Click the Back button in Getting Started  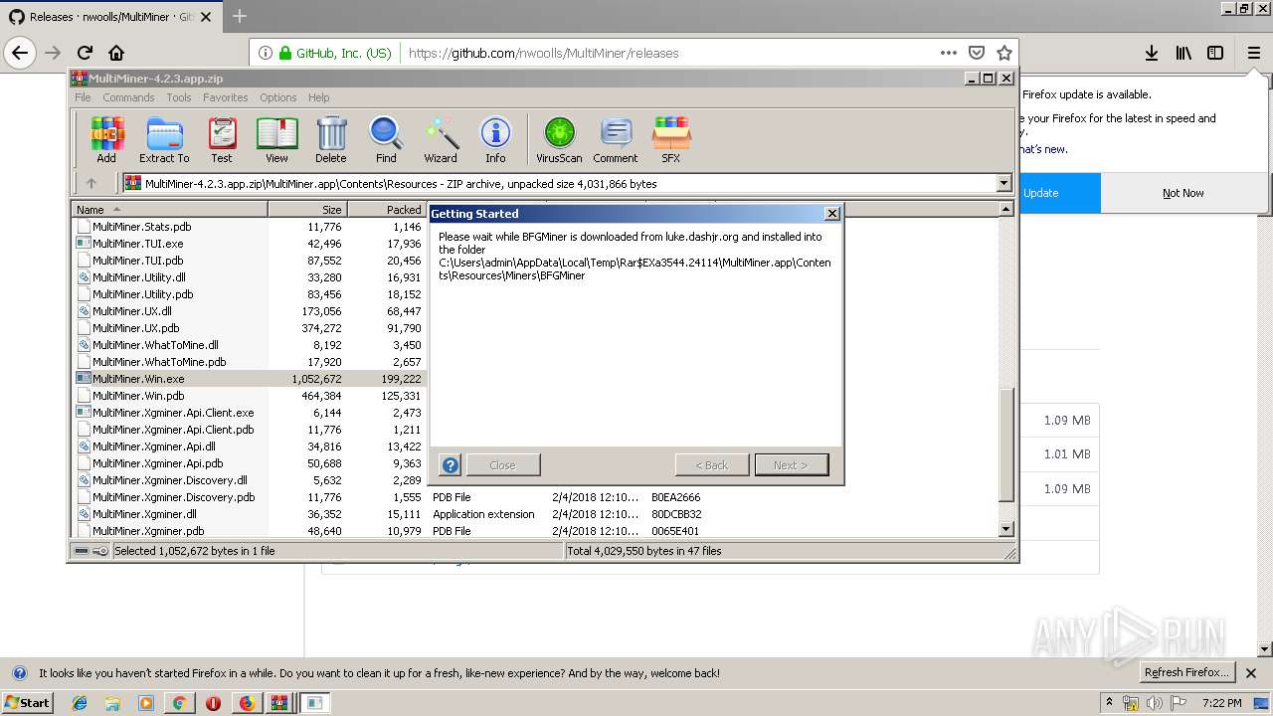tap(712, 464)
